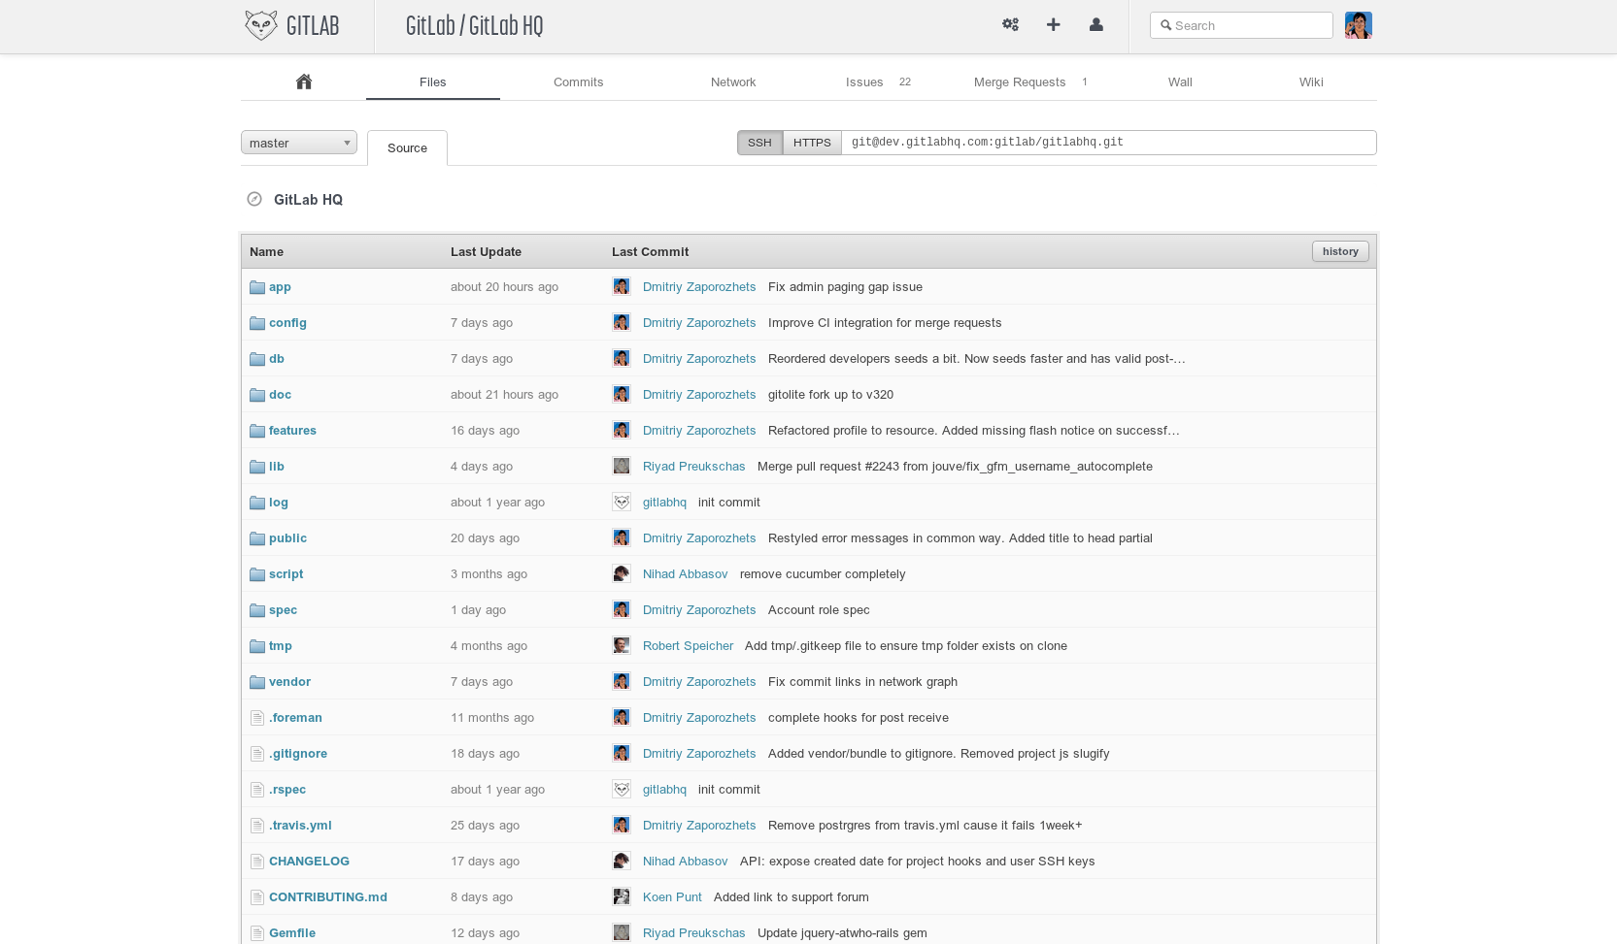The width and height of the screenshot is (1617, 944).
Task: Click the plus icon to create project
Action: [x=1053, y=25]
